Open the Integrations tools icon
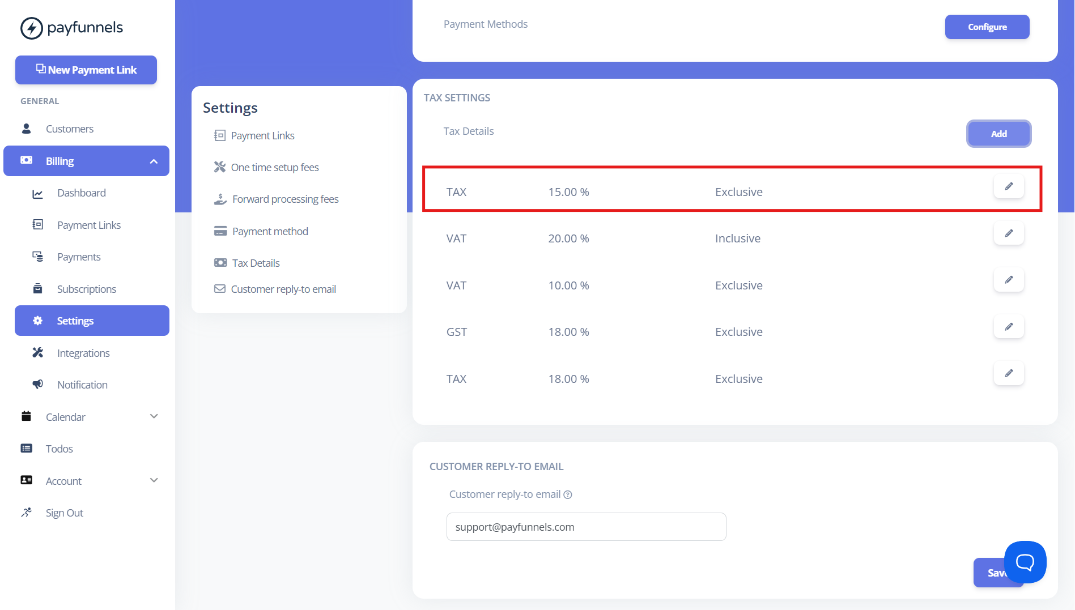 point(37,353)
